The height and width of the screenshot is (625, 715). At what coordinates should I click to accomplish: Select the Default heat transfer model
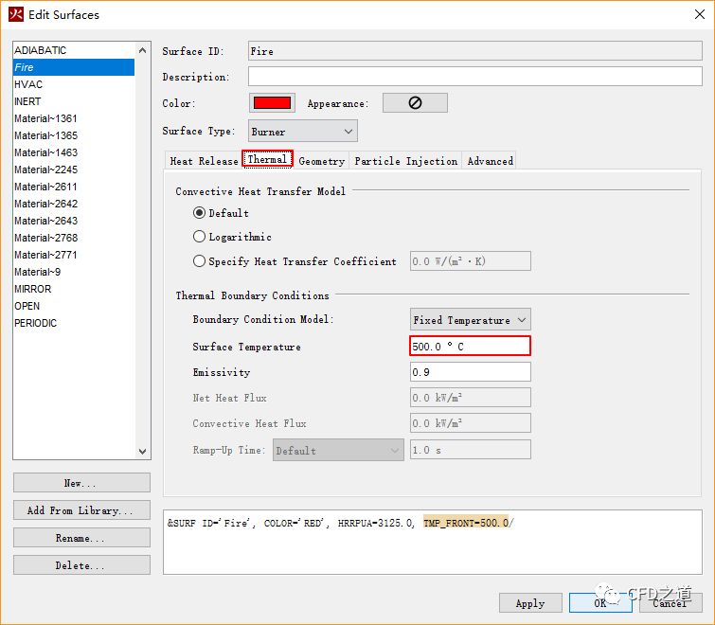pos(199,213)
